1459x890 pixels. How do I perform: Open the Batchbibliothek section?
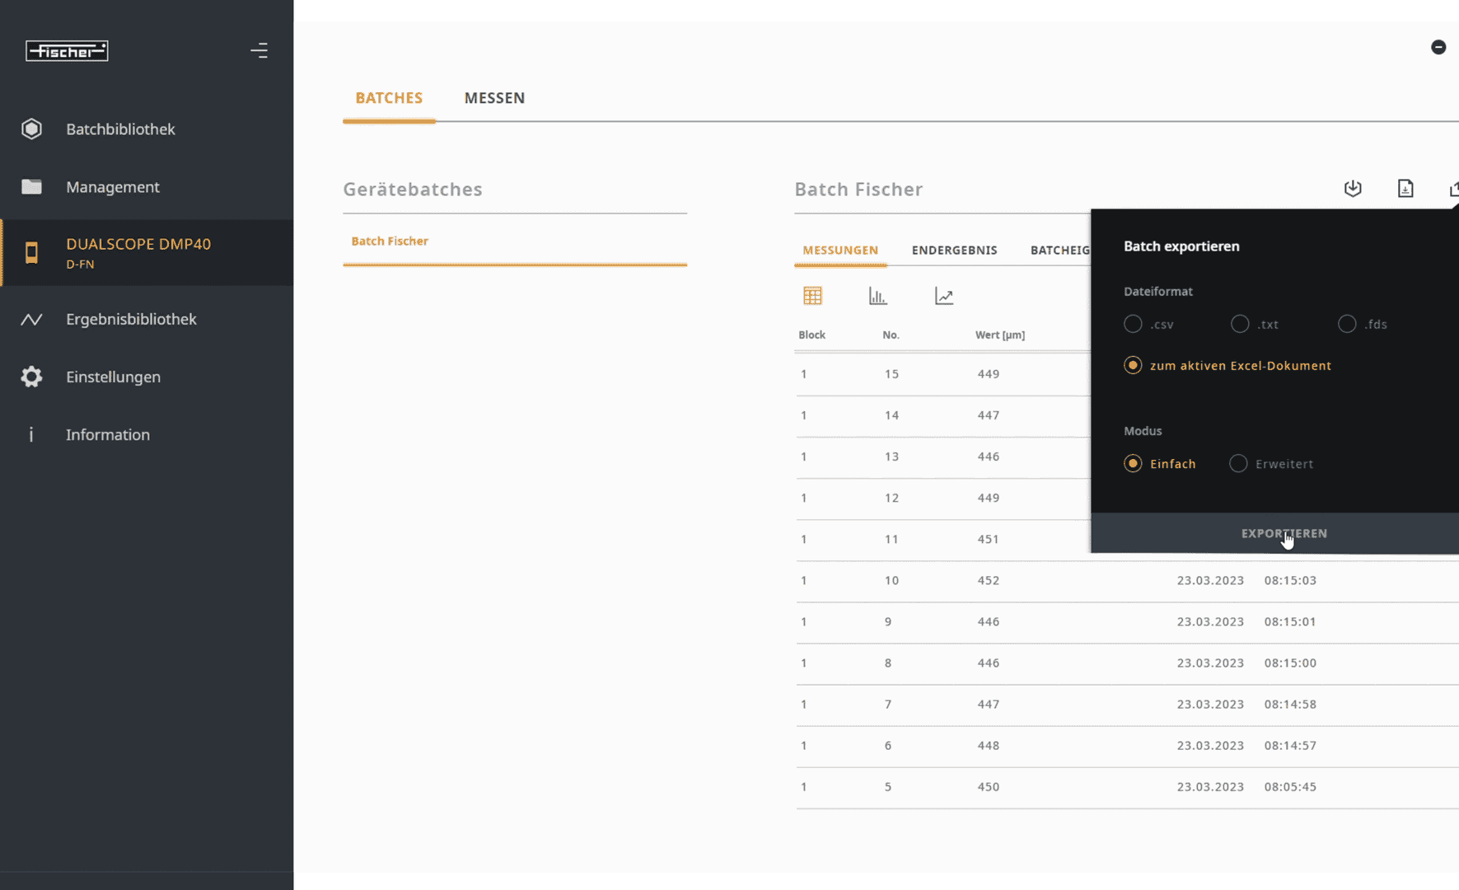point(120,129)
